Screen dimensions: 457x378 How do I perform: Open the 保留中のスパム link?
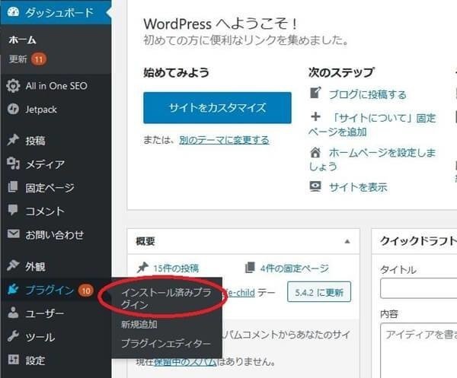[x=185, y=362]
